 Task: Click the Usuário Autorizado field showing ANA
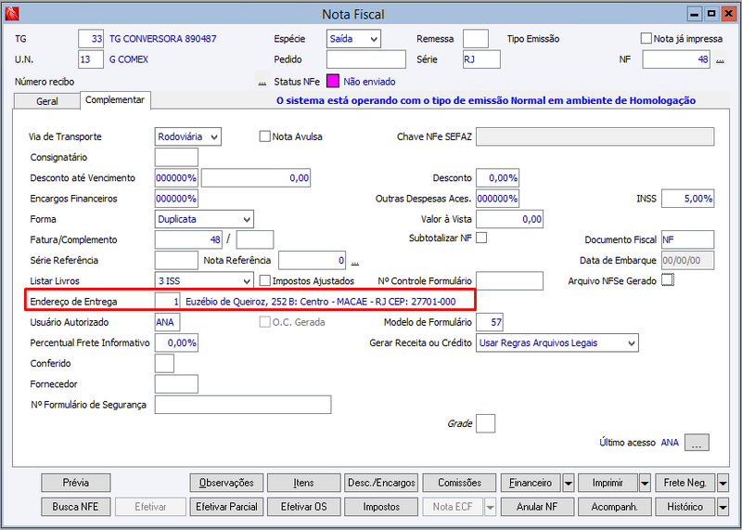point(168,322)
